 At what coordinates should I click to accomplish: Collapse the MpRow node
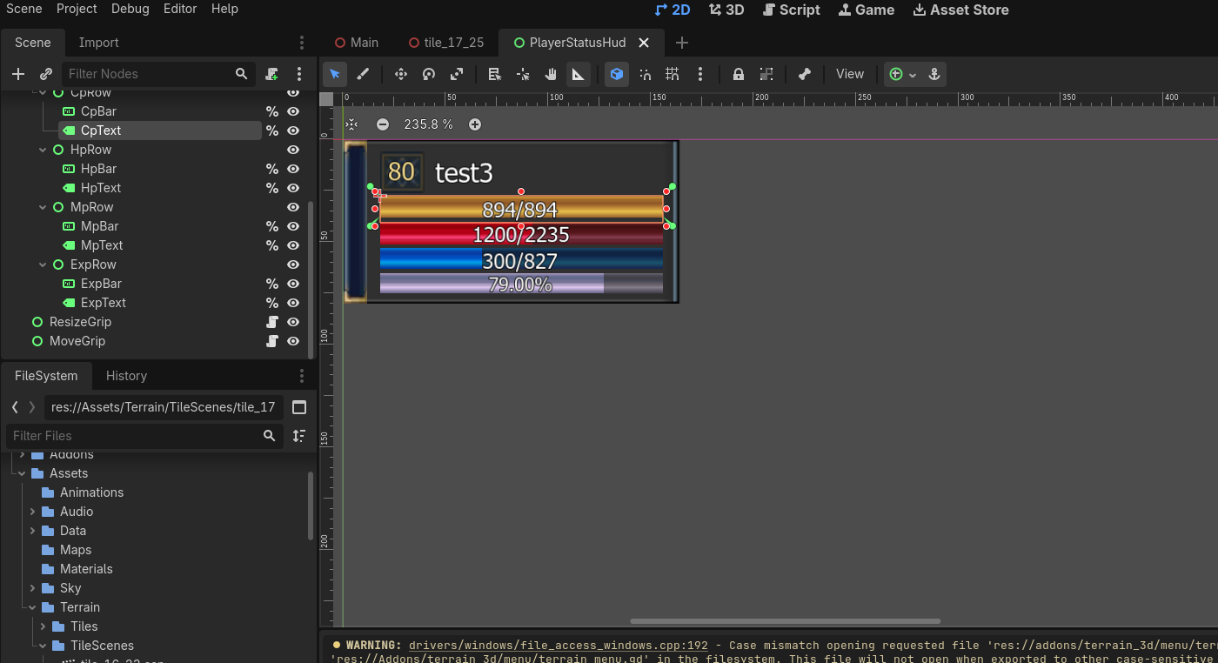tap(43, 207)
